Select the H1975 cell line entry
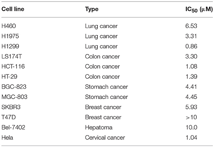The height and width of the screenshot is (147, 214). coord(10,36)
